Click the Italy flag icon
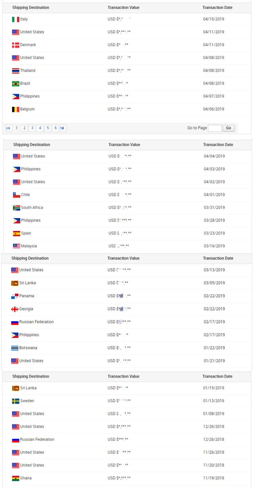Viewport: 254px width, 488px height. 16,19
